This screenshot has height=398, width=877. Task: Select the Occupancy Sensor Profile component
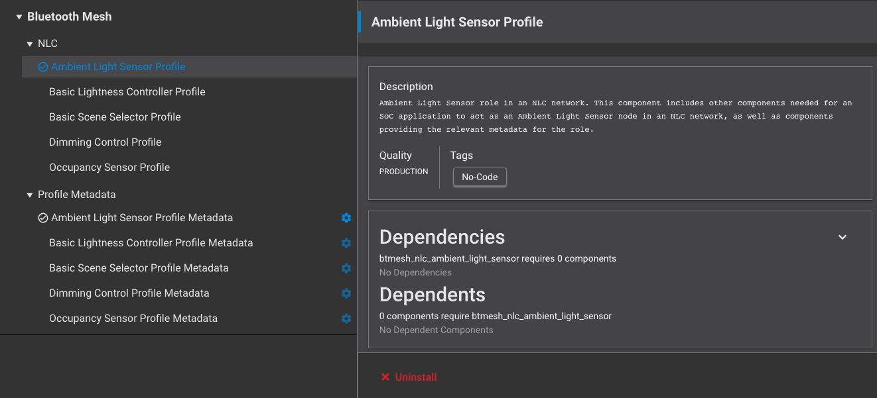109,167
